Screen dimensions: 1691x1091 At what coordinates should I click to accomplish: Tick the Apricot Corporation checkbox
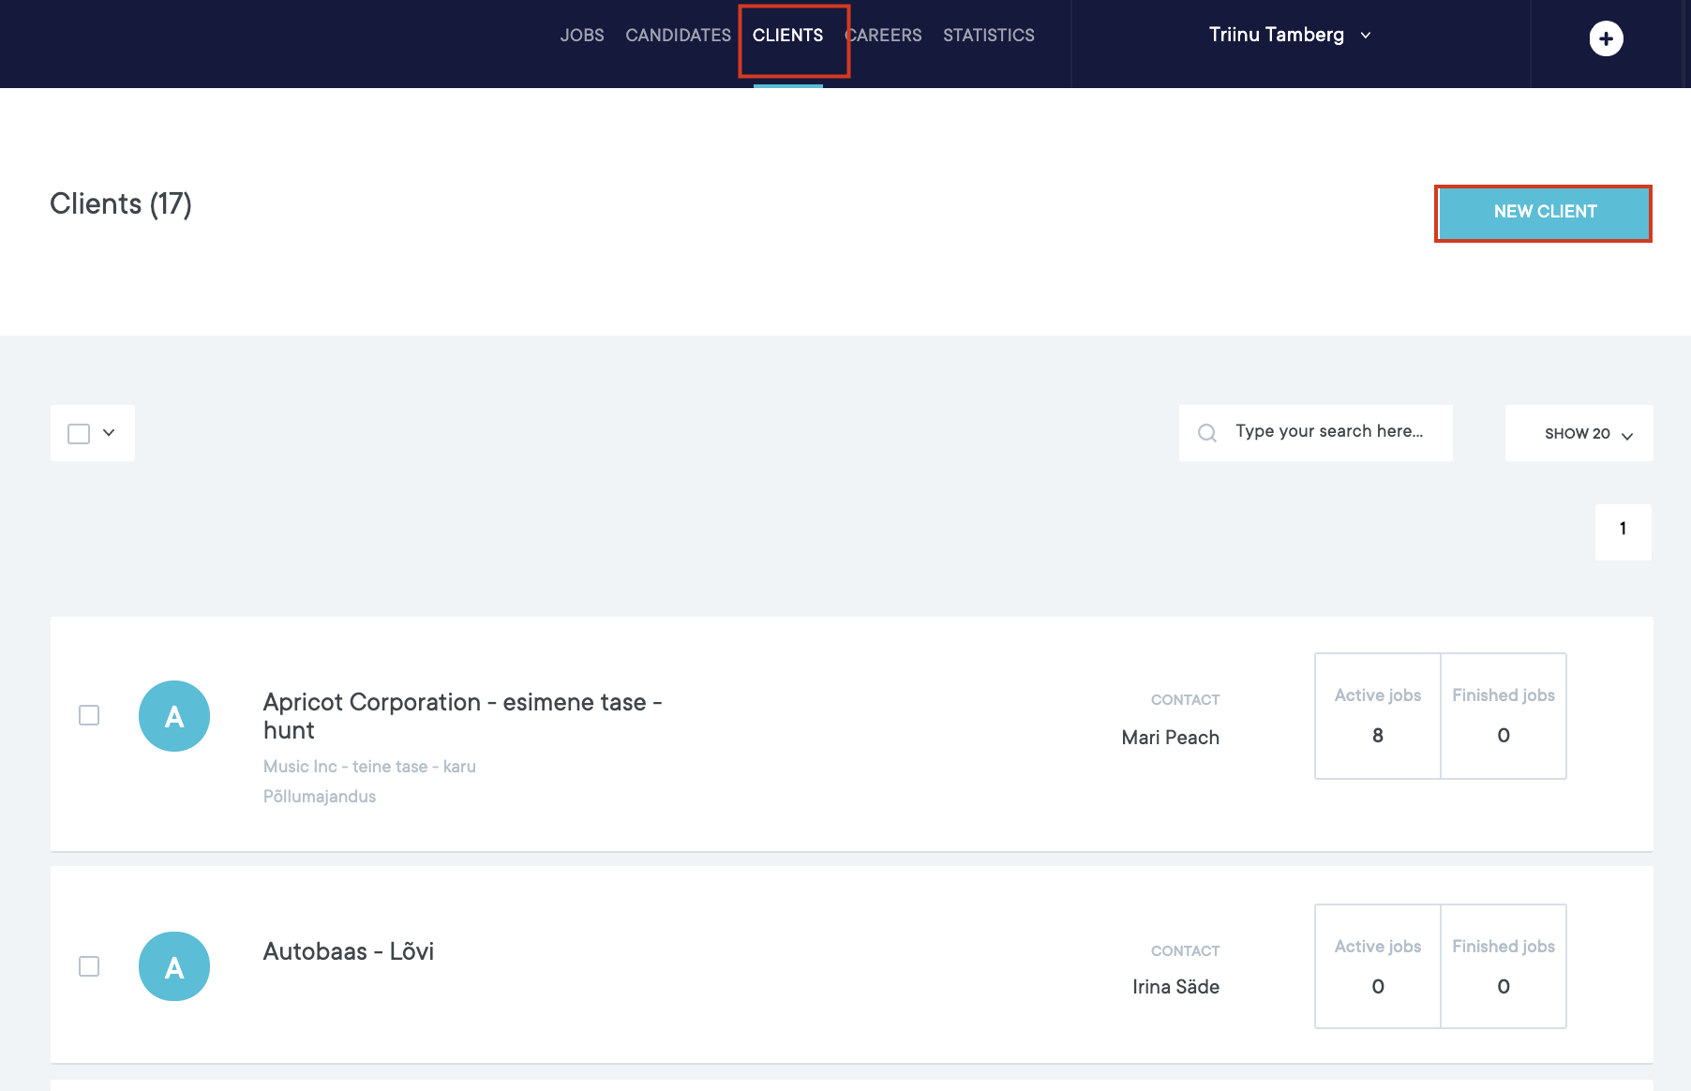[x=89, y=715]
